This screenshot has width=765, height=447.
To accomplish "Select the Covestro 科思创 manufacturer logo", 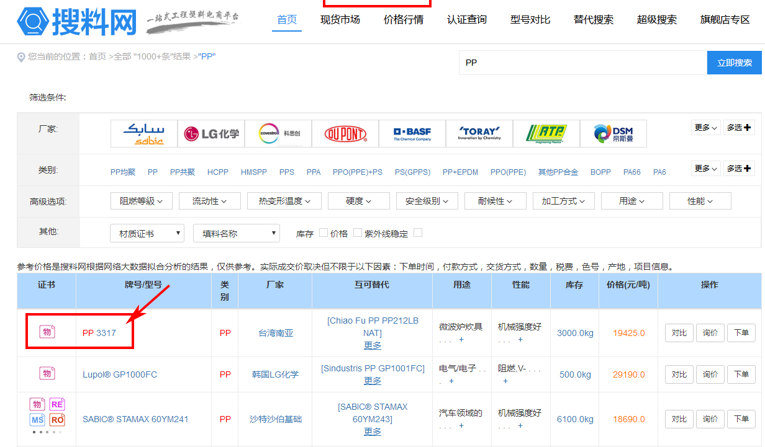I will (278, 133).
